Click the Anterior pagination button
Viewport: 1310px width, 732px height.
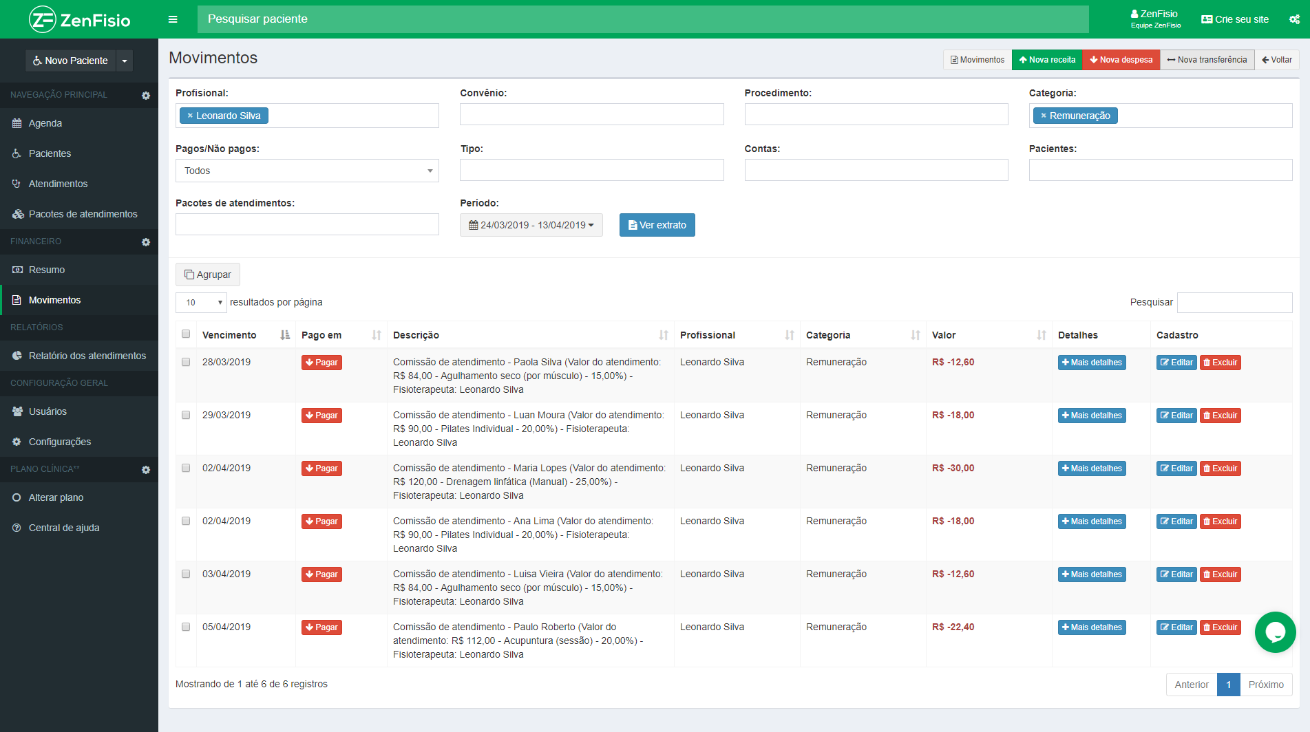pos(1192,685)
